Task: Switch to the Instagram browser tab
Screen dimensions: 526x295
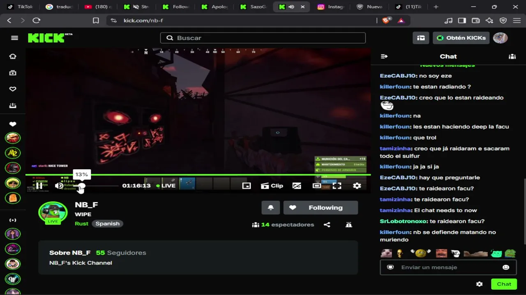Action: click(x=331, y=7)
